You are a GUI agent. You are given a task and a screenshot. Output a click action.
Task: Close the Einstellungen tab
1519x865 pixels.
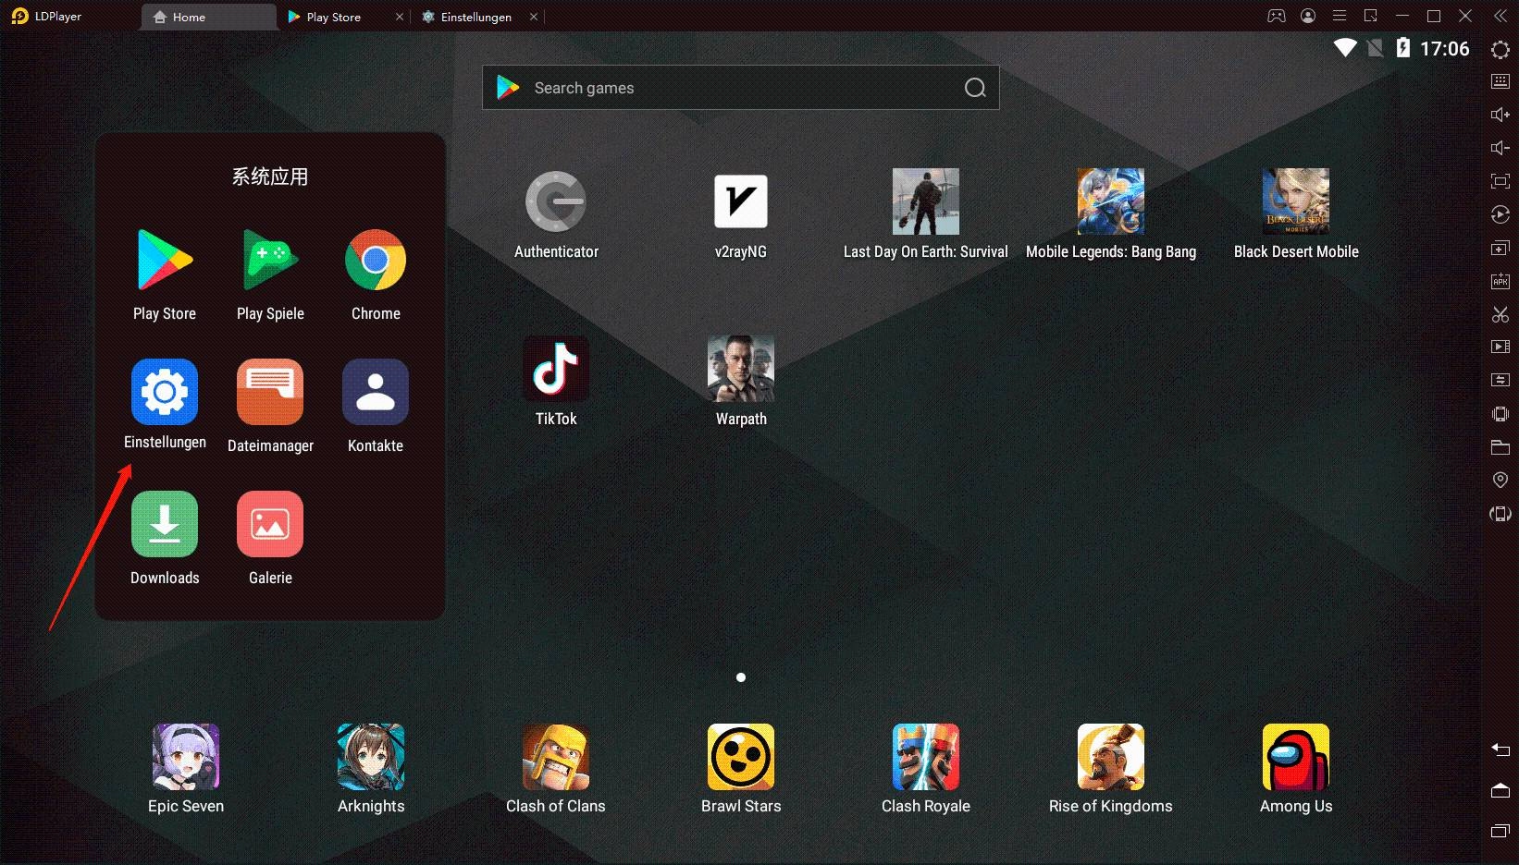(534, 17)
